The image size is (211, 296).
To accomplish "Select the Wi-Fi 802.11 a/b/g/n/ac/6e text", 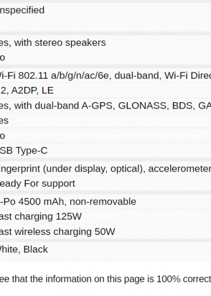I will tap(54, 76).
